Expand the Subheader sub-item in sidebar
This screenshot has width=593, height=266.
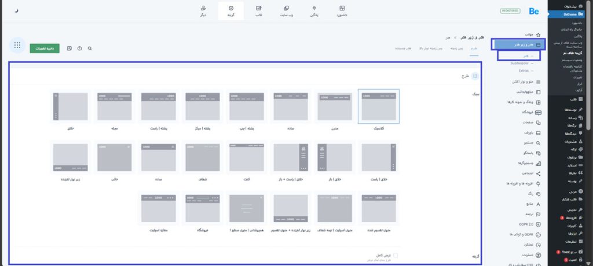[520, 63]
